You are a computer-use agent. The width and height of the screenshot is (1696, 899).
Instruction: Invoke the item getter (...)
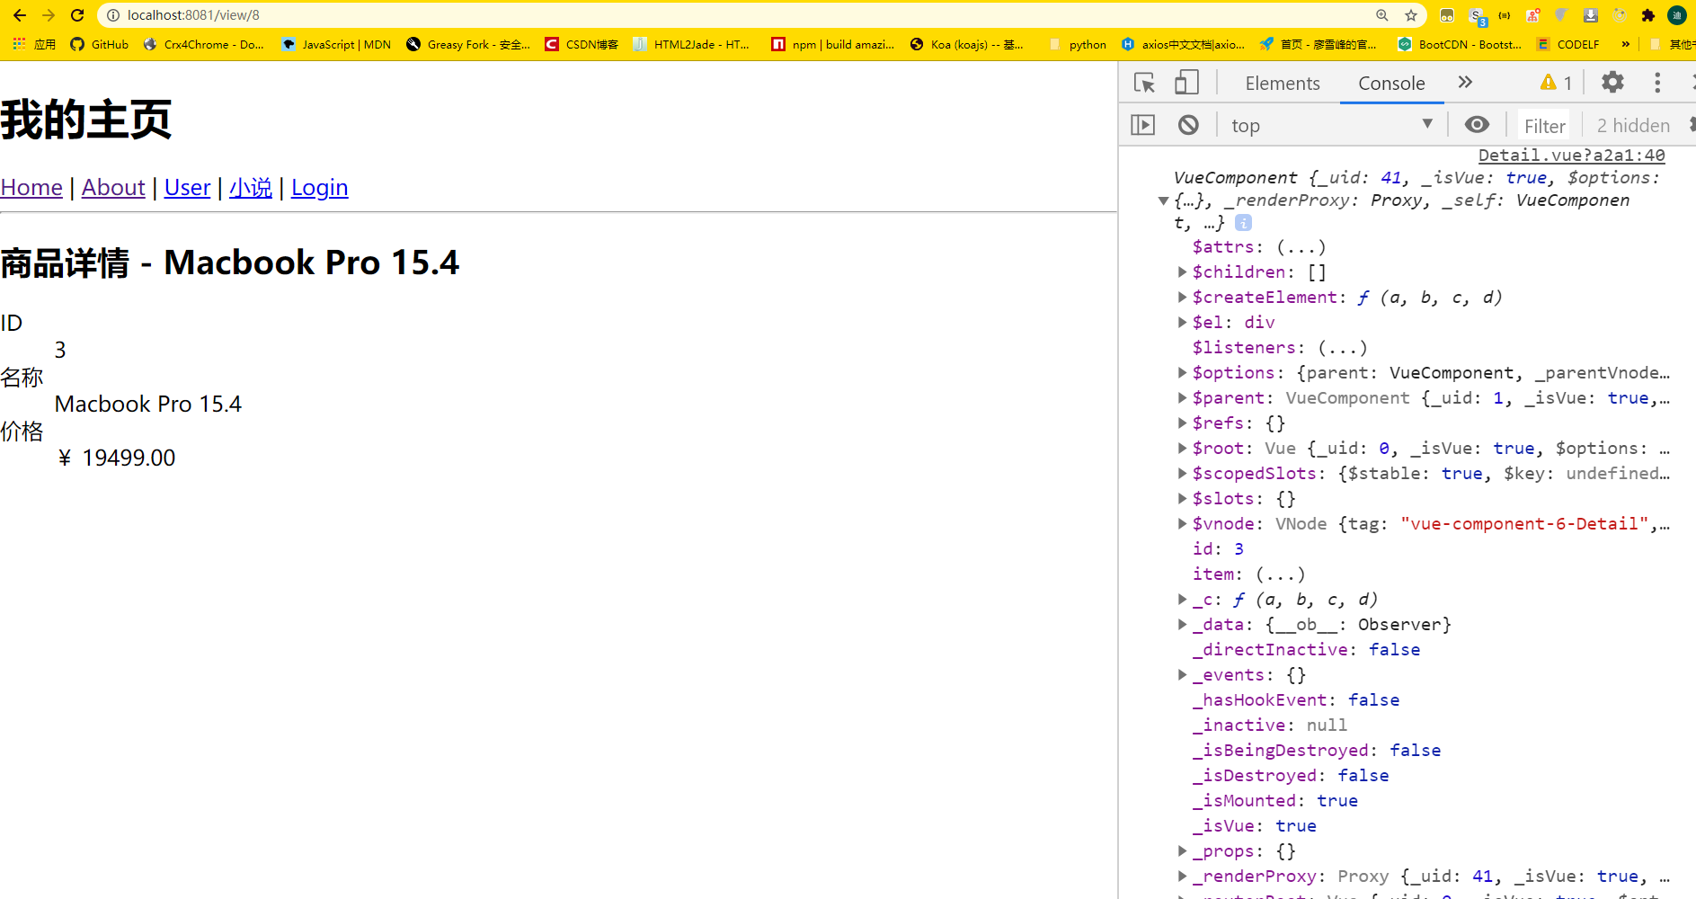(1280, 574)
